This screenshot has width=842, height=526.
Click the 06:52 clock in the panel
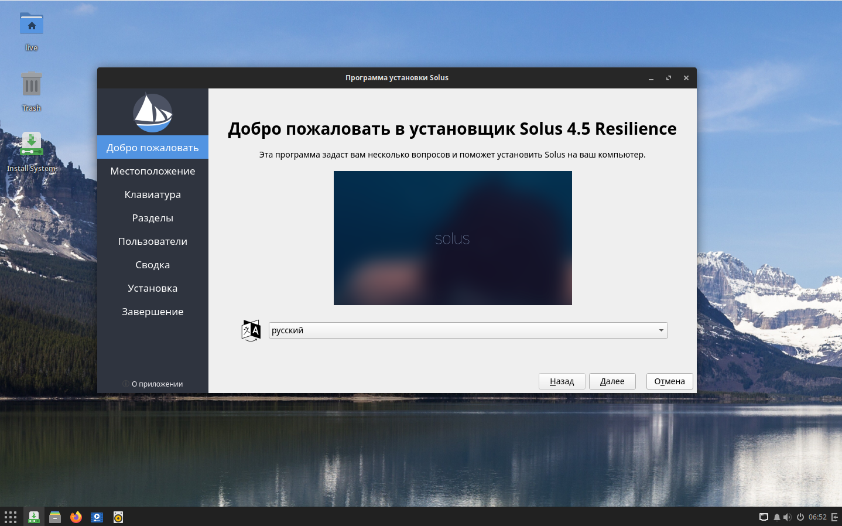coord(817,517)
